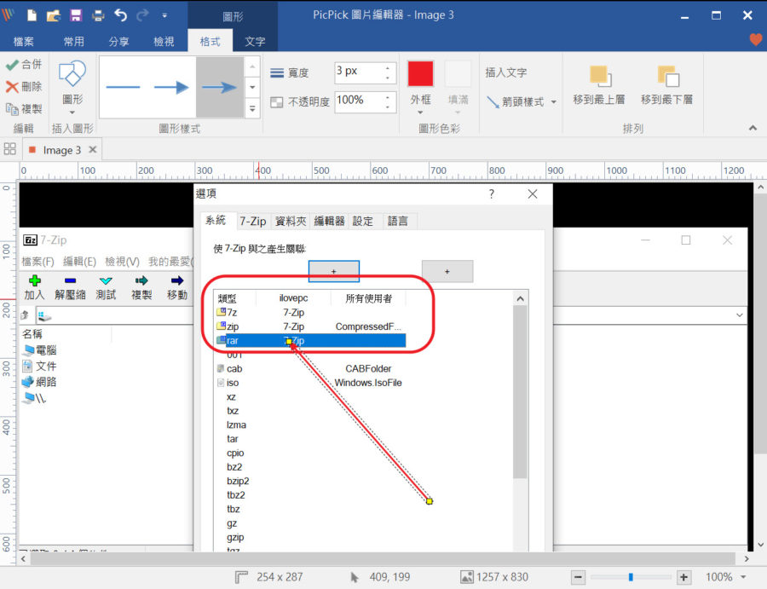Viewport: 767px width, 589px height.
Task: Switch to the 分享 ribbon tab
Action: (x=118, y=42)
